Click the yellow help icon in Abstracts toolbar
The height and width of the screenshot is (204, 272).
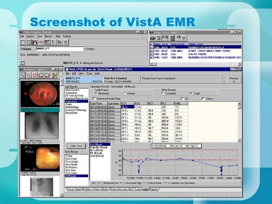pos(54,75)
